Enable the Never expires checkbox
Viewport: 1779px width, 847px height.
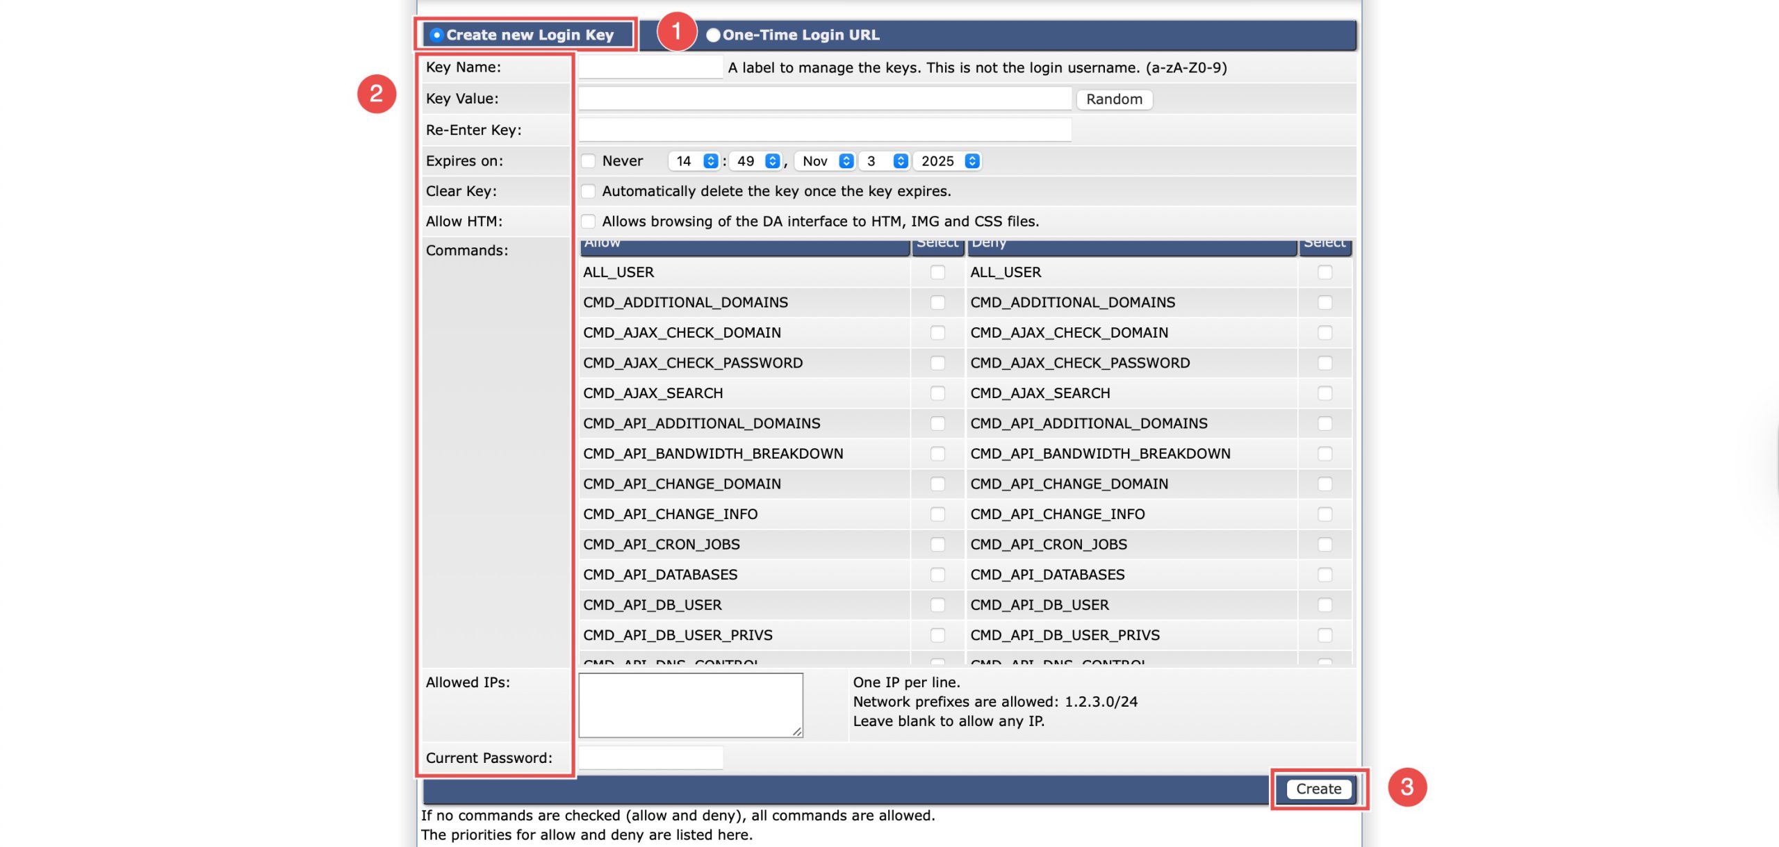point(589,161)
